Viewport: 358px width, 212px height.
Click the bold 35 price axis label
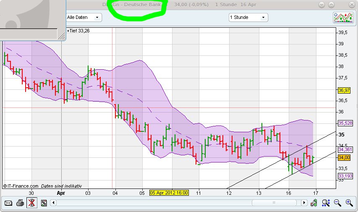341,135
